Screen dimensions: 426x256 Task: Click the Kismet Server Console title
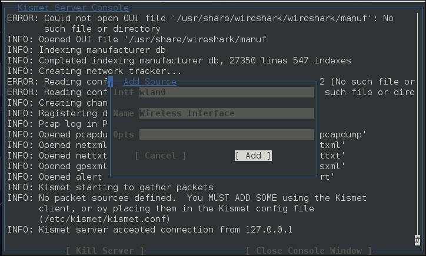tap(73, 8)
